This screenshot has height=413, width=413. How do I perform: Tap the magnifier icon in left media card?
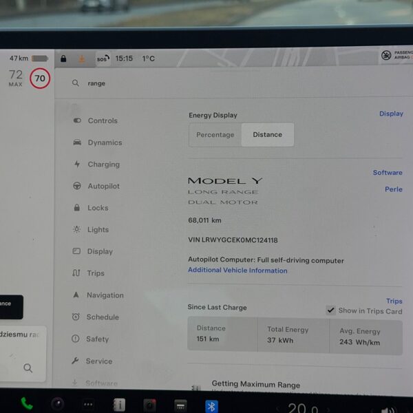(x=28, y=368)
